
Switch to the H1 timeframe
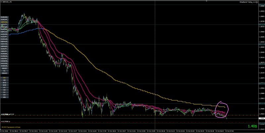(5, 88)
